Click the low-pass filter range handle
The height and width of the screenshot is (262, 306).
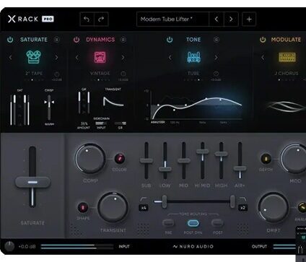[x=232, y=201]
